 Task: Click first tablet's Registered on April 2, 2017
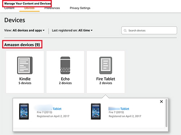tap(53, 116)
